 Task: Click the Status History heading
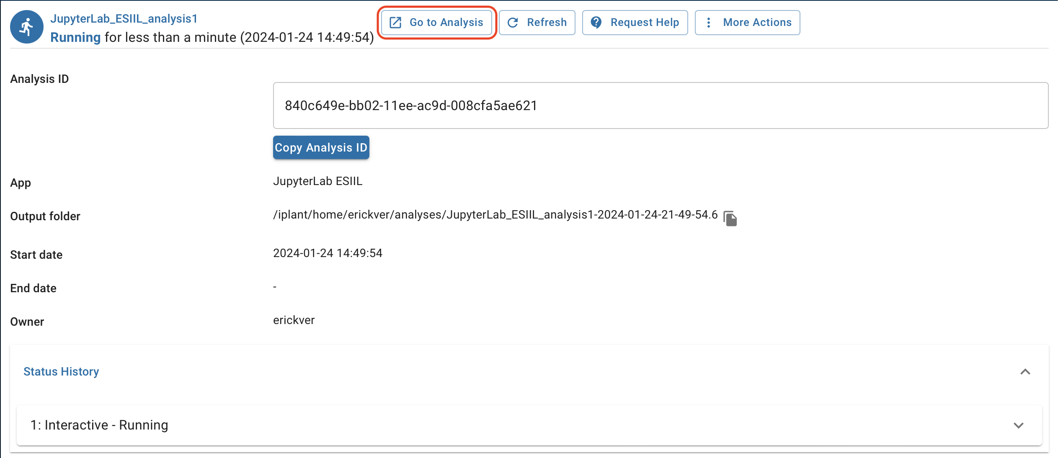(x=61, y=372)
